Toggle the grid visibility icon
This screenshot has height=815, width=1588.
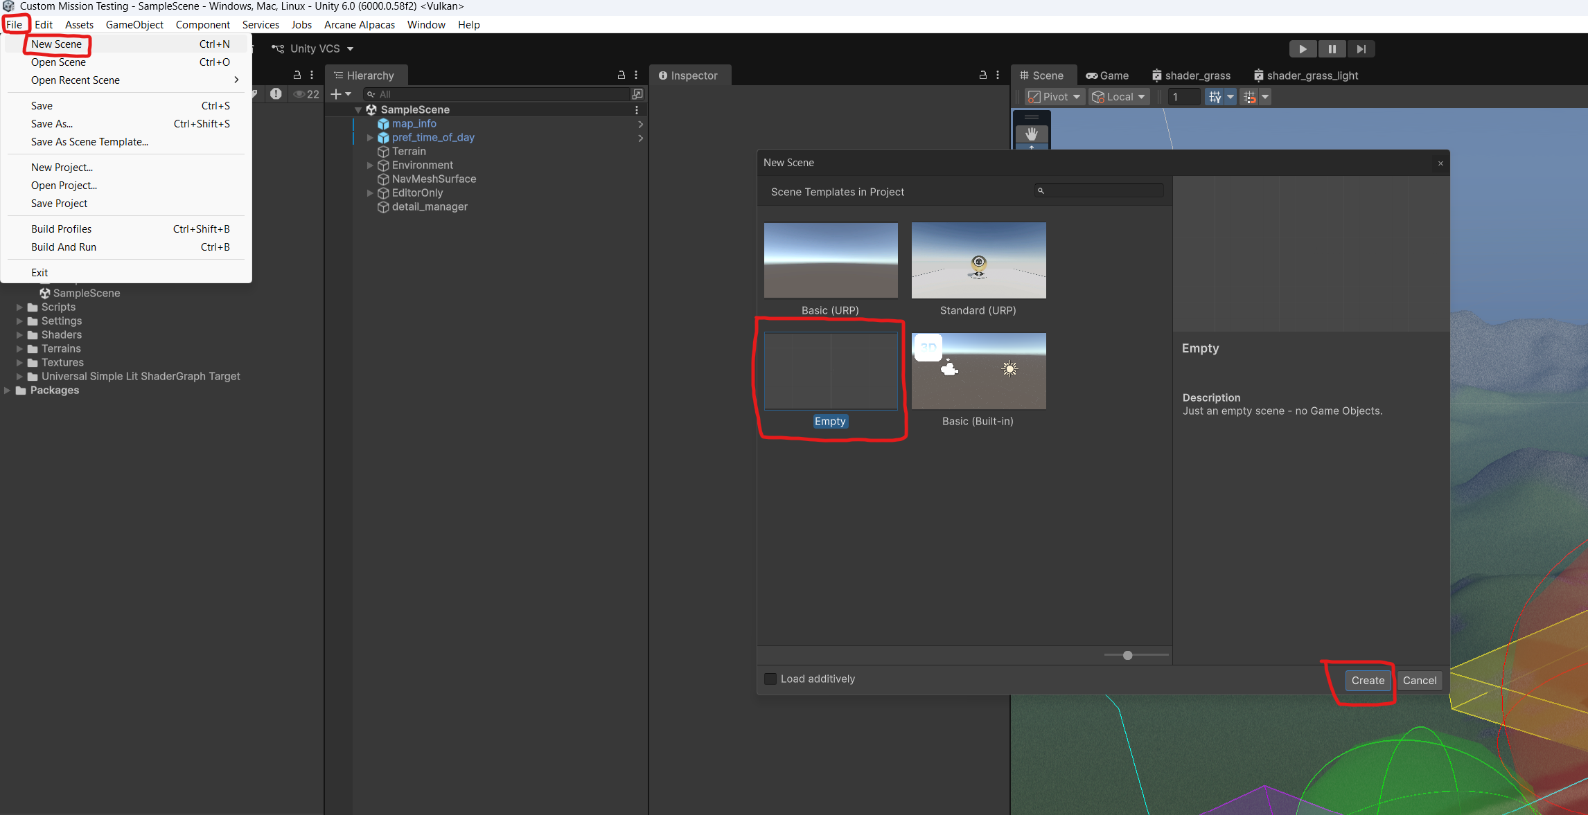(1215, 97)
